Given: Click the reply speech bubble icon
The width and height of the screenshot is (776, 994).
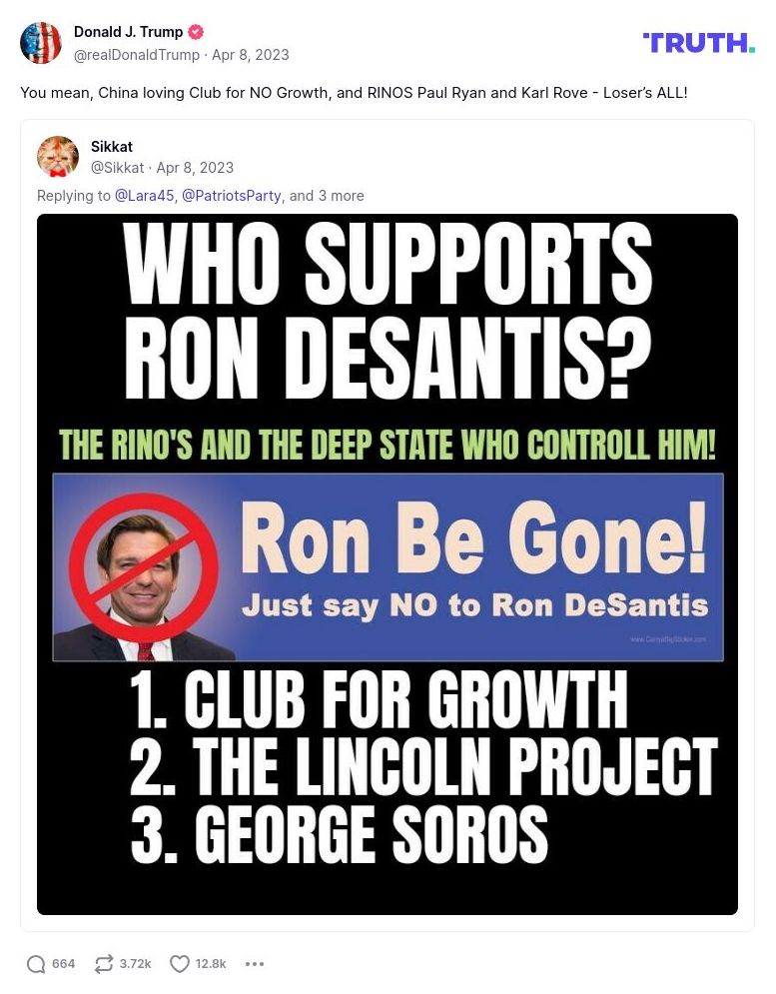Looking at the screenshot, I should 37,964.
